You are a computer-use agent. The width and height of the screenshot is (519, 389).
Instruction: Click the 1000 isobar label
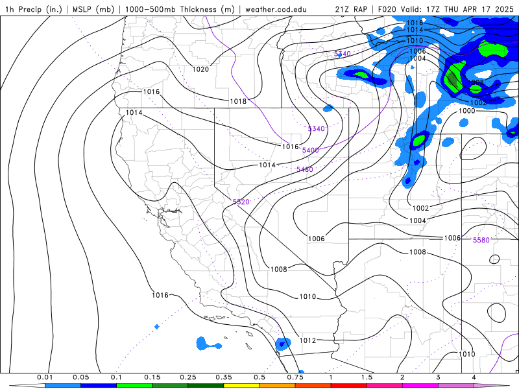coord(466,111)
